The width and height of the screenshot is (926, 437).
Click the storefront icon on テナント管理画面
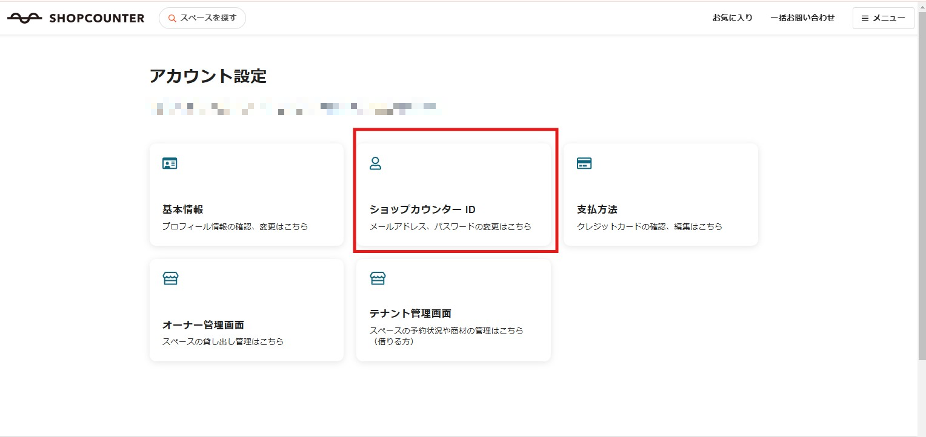click(x=378, y=278)
